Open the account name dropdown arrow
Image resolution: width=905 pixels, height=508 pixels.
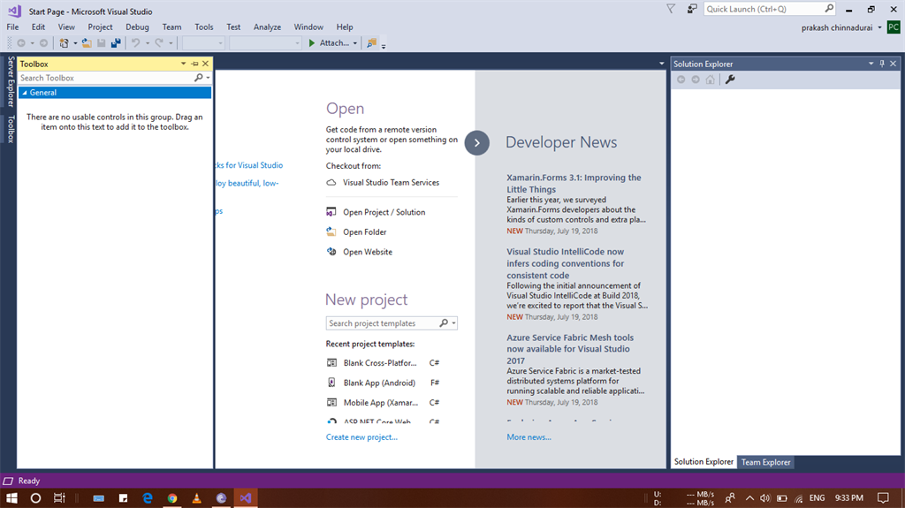[879, 27]
